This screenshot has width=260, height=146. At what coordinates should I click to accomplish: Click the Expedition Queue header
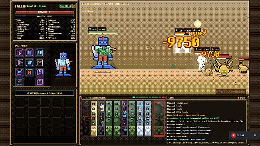click(x=96, y=98)
